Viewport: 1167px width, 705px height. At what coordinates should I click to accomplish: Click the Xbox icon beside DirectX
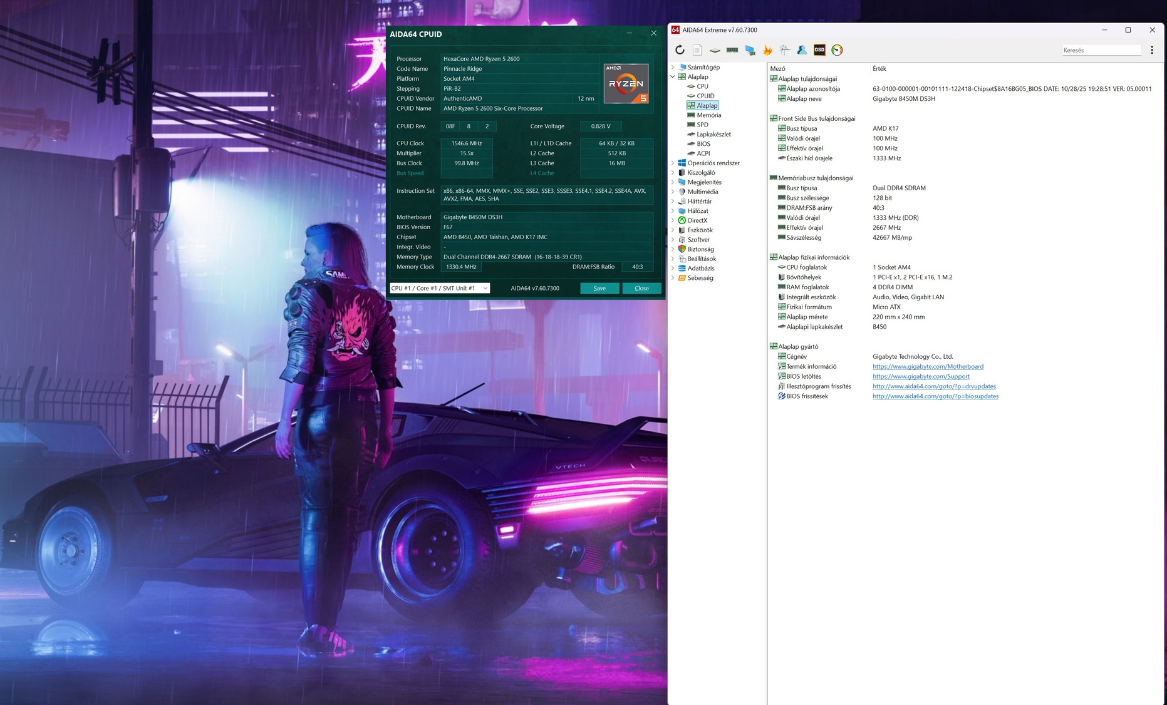(682, 220)
